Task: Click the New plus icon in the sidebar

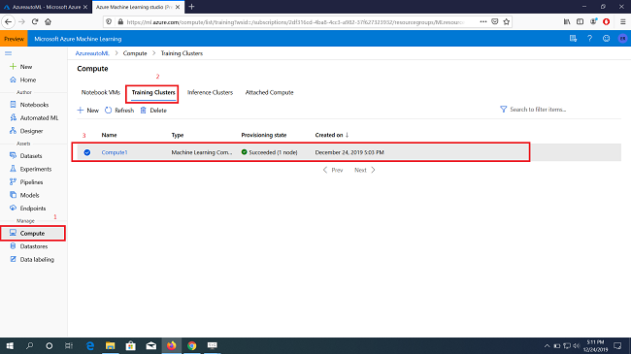Action: pos(13,66)
